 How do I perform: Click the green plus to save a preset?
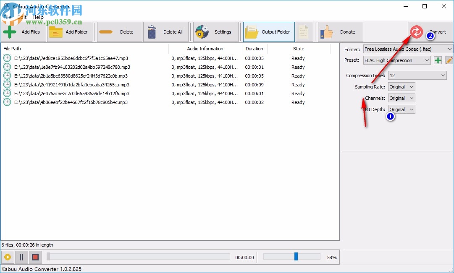[x=437, y=60]
